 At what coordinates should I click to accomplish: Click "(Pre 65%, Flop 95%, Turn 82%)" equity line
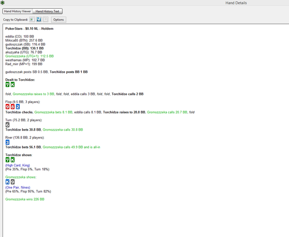[x=28, y=191]
